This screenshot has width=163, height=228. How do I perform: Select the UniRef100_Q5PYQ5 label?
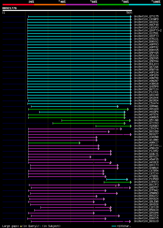pyautogui.click(x=146, y=53)
